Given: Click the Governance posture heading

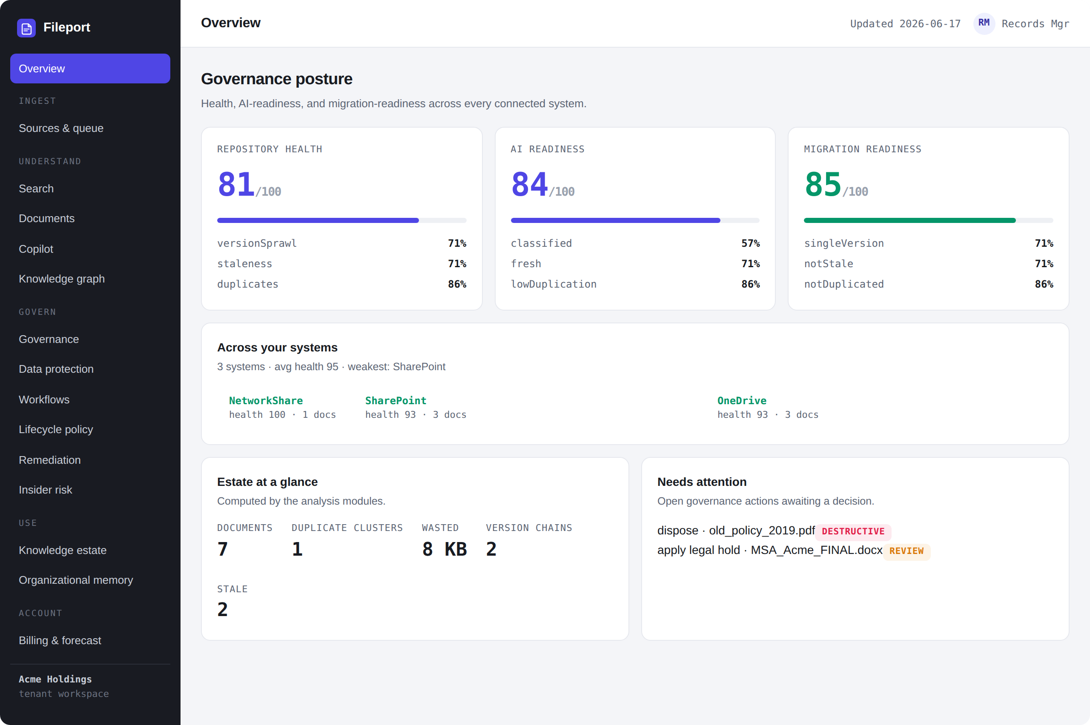Looking at the screenshot, I should tap(277, 79).
